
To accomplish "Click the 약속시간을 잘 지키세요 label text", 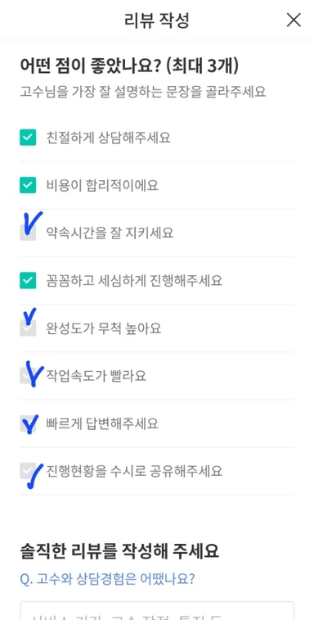I will tap(110, 233).
